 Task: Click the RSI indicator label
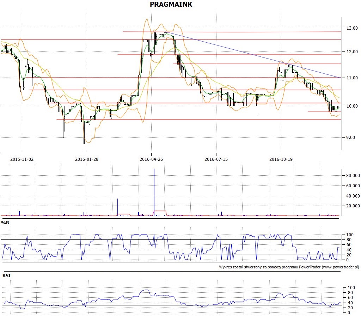click(x=6, y=276)
